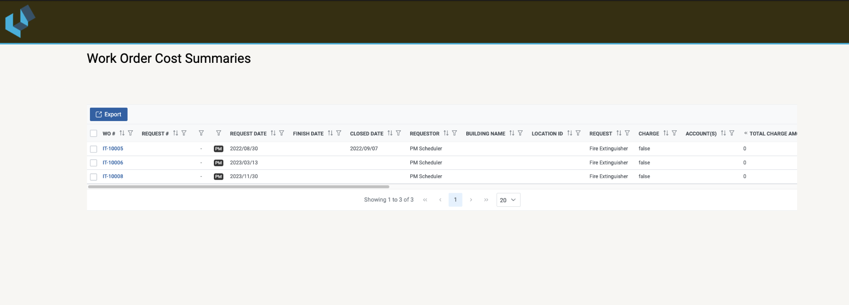Sort by Building Name column

(x=512, y=133)
